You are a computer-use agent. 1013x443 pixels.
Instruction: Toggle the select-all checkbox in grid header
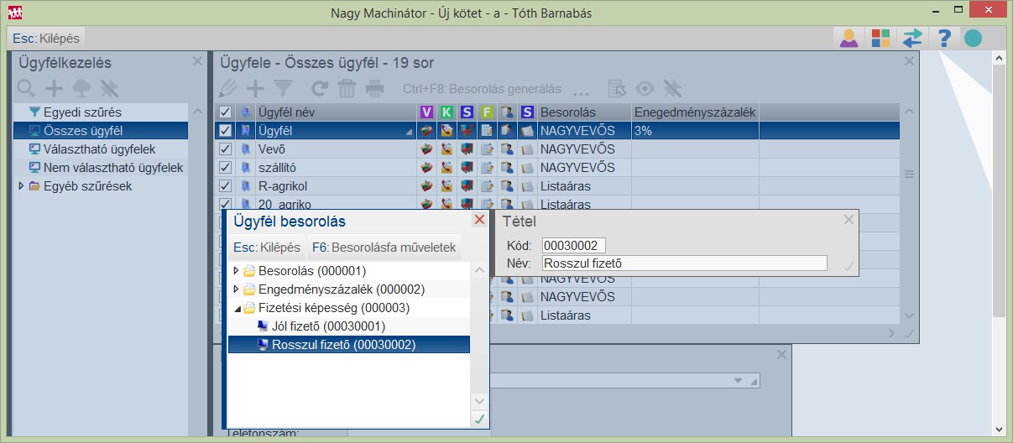click(225, 112)
